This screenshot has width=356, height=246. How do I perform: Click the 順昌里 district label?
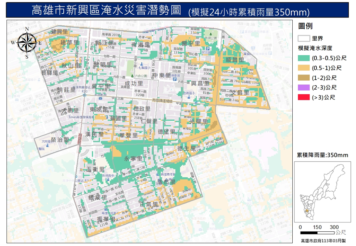tap(235, 60)
